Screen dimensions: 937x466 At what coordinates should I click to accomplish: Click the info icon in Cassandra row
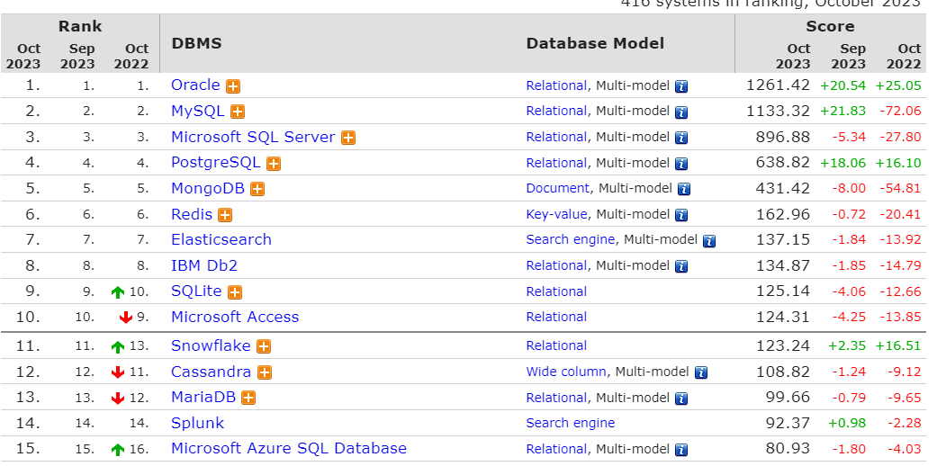(x=701, y=372)
